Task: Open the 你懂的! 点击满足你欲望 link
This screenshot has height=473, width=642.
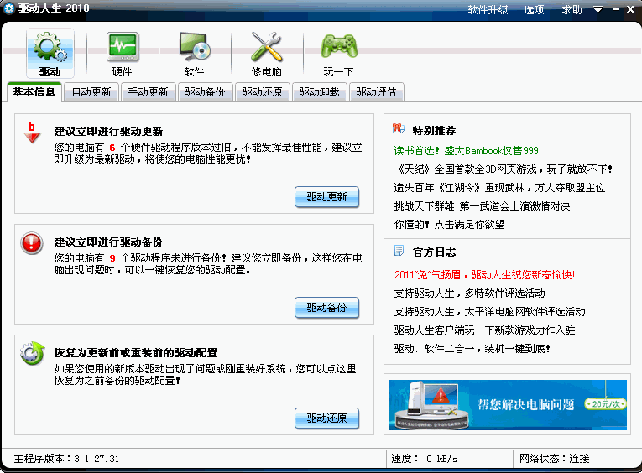Action: [x=449, y=224]
